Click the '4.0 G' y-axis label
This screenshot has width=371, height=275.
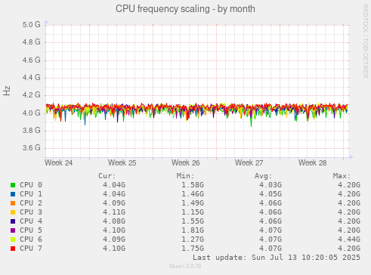tap(32, 113)
